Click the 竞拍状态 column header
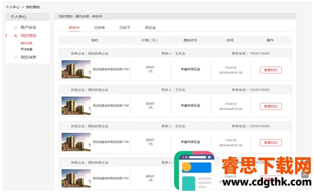 [x=190, y=40]
